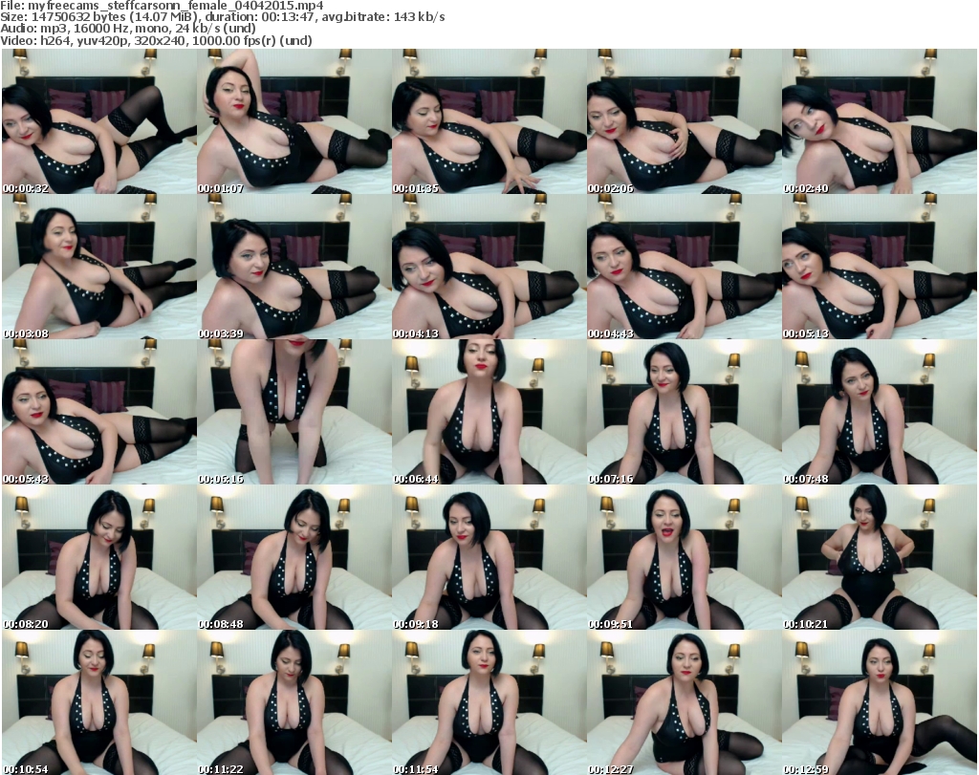The height and width of the screenshot is (775, 979).
Task: Choose the frame stamped 00:08:48
Action: [x=294, y=557]
